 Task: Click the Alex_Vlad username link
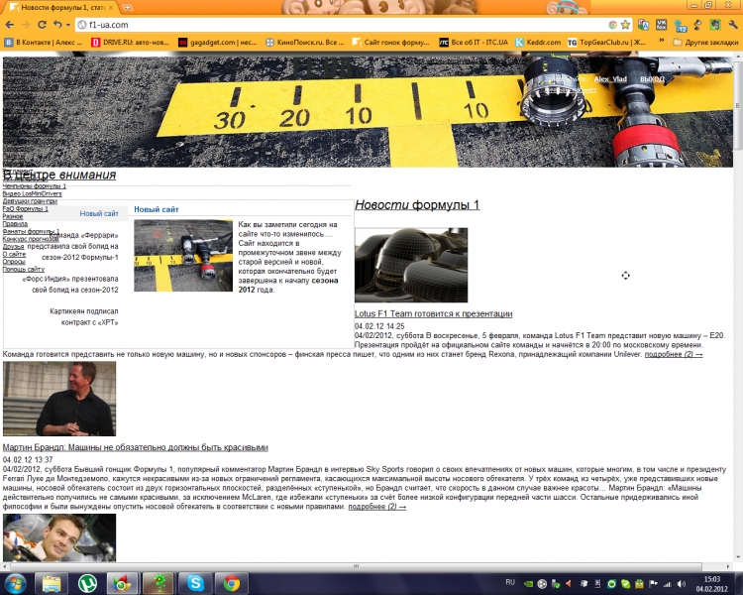610,79
